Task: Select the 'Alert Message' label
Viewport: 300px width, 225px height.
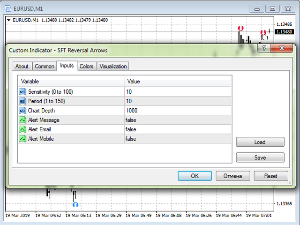Action: (44, 120)
